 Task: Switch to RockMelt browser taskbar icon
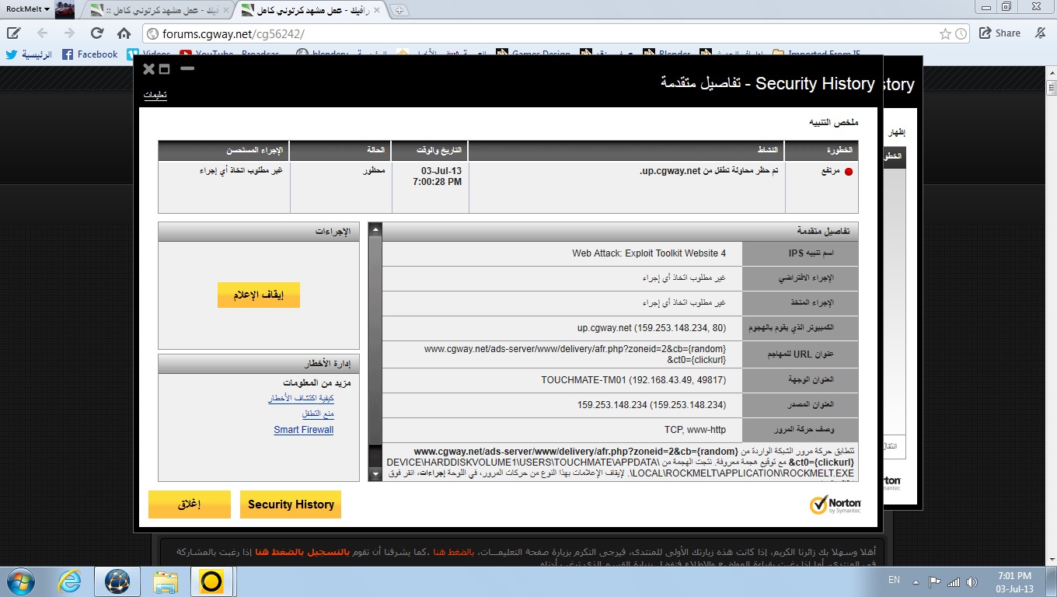click(117, 581)
